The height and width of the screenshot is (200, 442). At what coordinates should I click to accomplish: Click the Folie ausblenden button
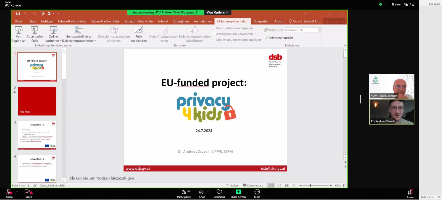139,34
